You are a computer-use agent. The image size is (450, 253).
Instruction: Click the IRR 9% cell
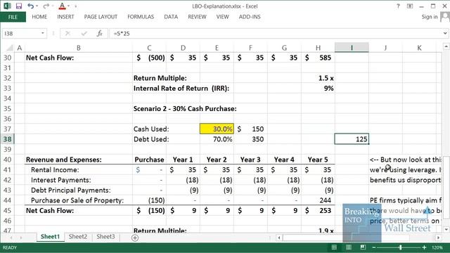tap(318, 89)
